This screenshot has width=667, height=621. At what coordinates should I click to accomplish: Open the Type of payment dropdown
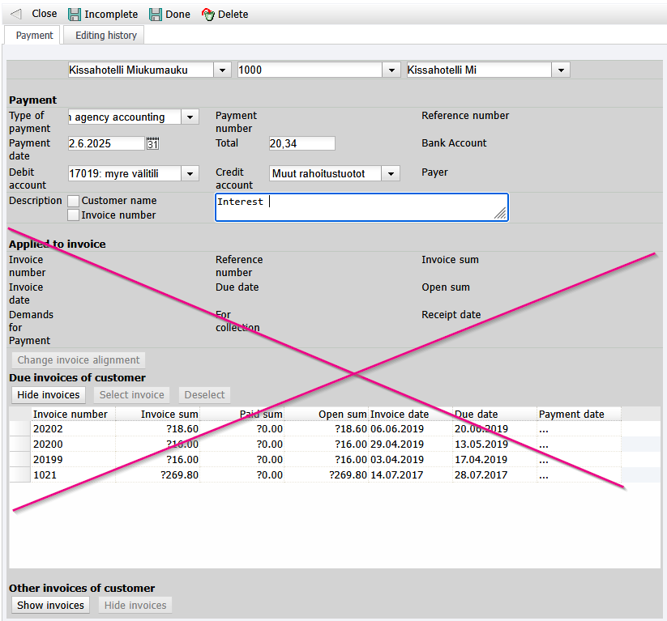click(x=190, y=117)
